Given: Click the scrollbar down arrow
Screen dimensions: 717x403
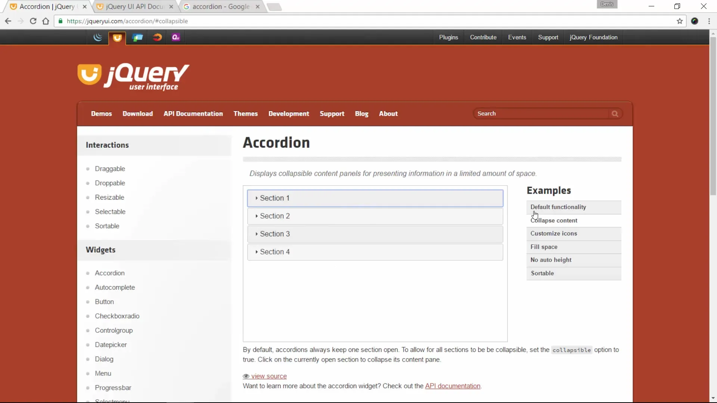Looking at the screenshot, I should [x=713, y=398].
